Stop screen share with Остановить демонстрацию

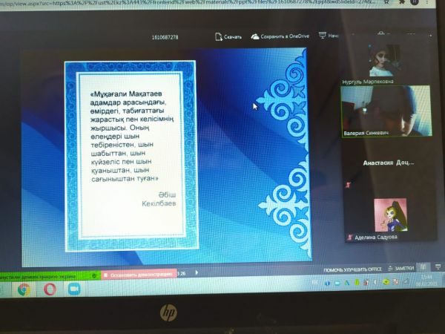(x=138, y=274)
